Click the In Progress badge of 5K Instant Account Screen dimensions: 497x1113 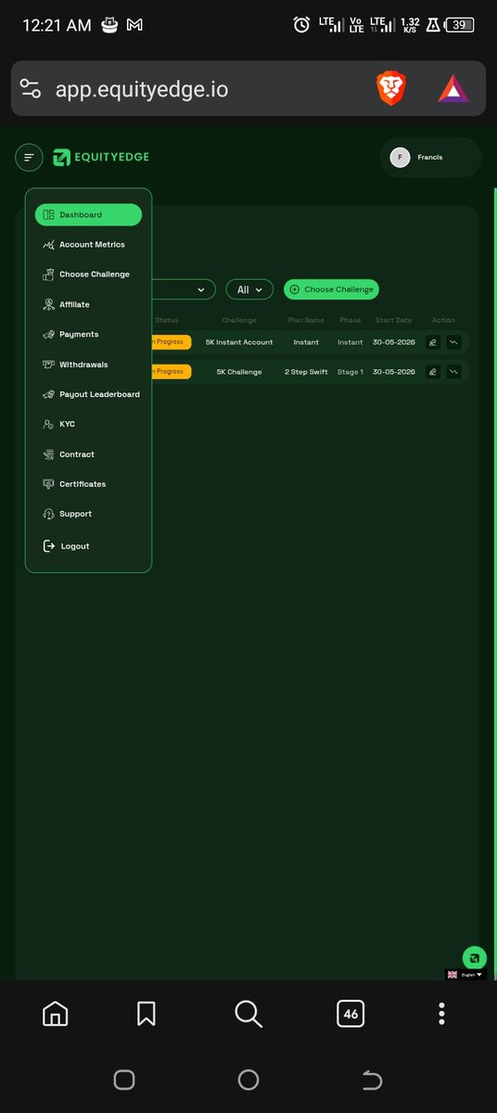pos(172,342)
